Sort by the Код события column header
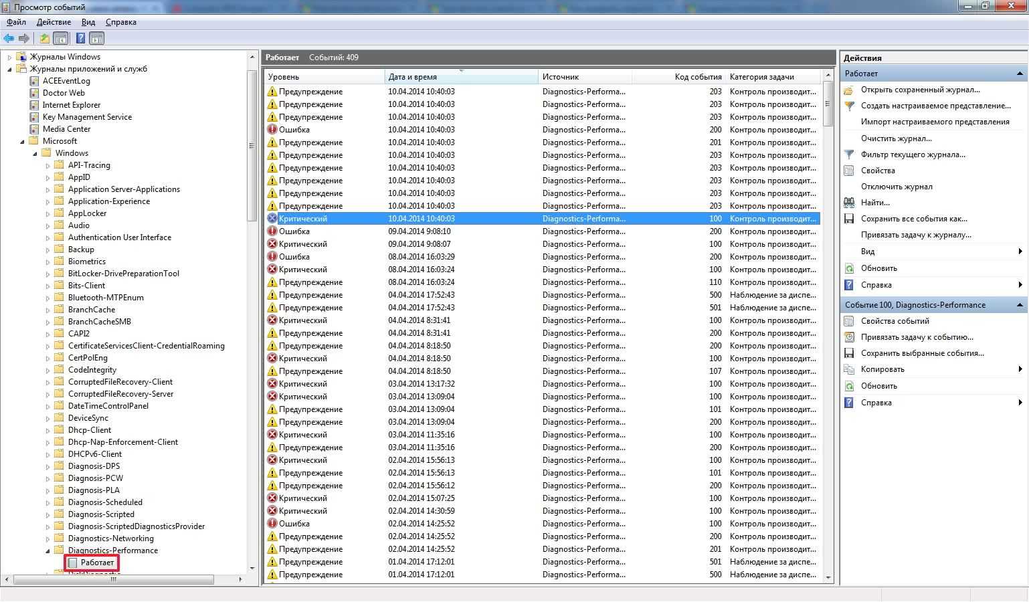 pyautogui.click(x=698, y=77)
